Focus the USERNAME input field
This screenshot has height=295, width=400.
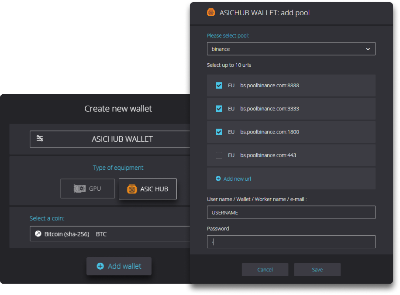pos(291,212)
